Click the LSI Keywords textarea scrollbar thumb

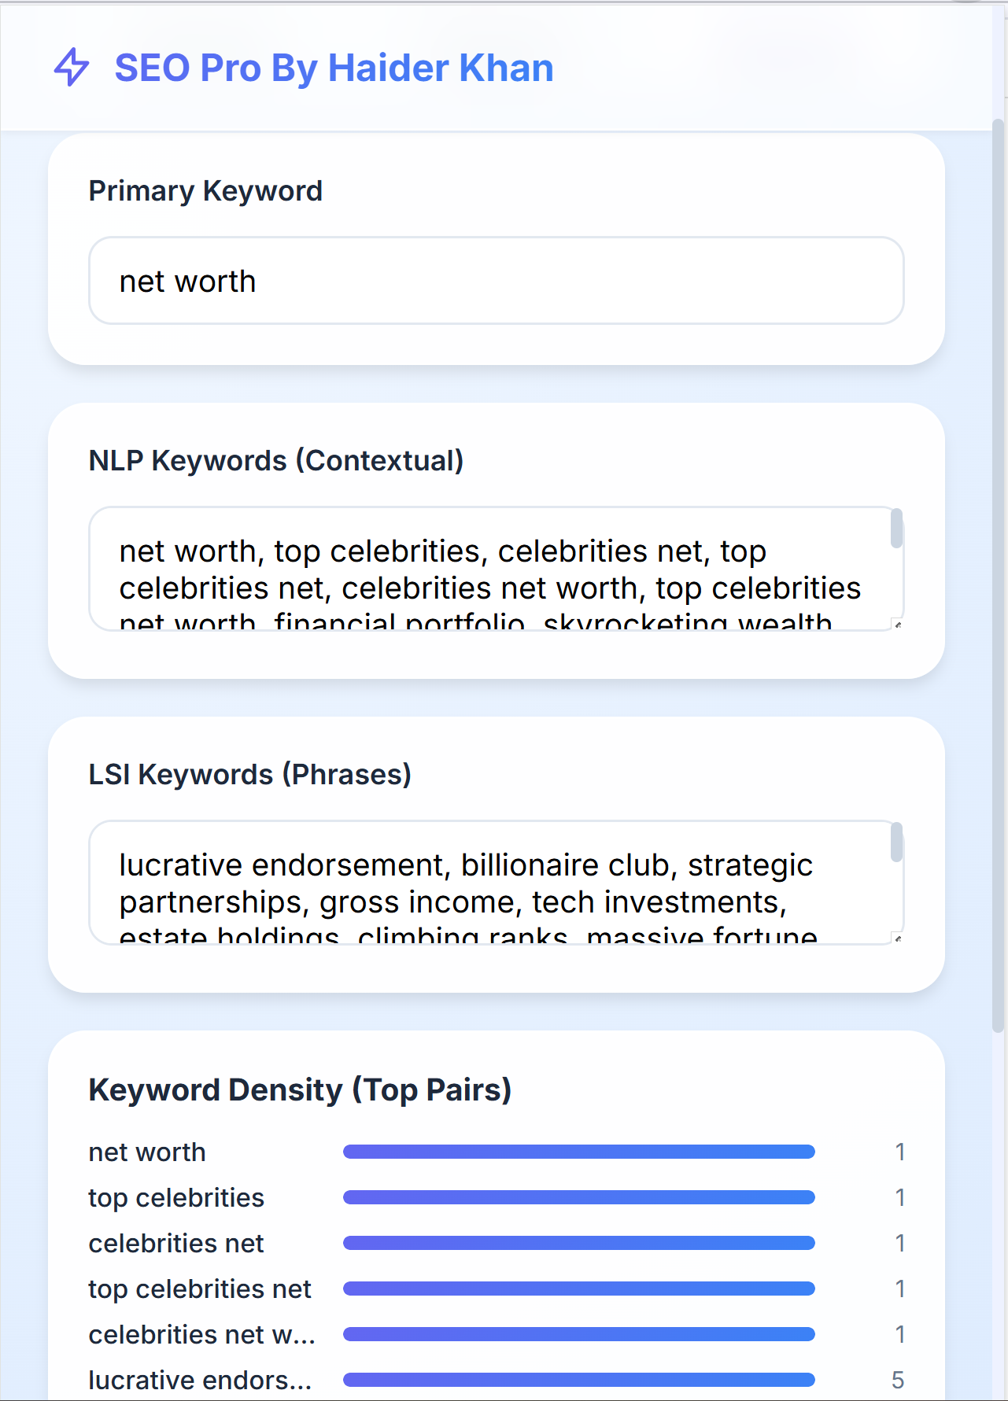(x=896, y=842)
